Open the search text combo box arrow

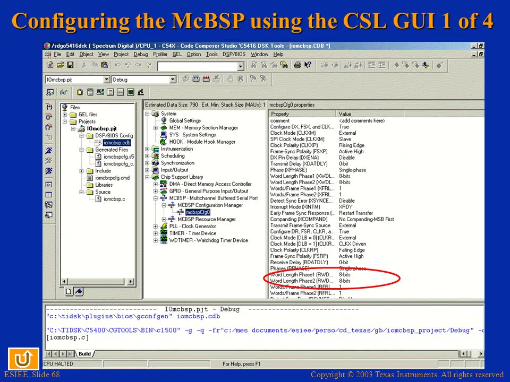point(240,67)
